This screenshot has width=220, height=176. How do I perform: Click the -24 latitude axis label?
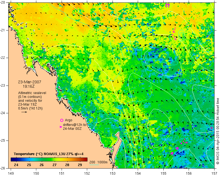pyautogui.click(x=3, y=113)
